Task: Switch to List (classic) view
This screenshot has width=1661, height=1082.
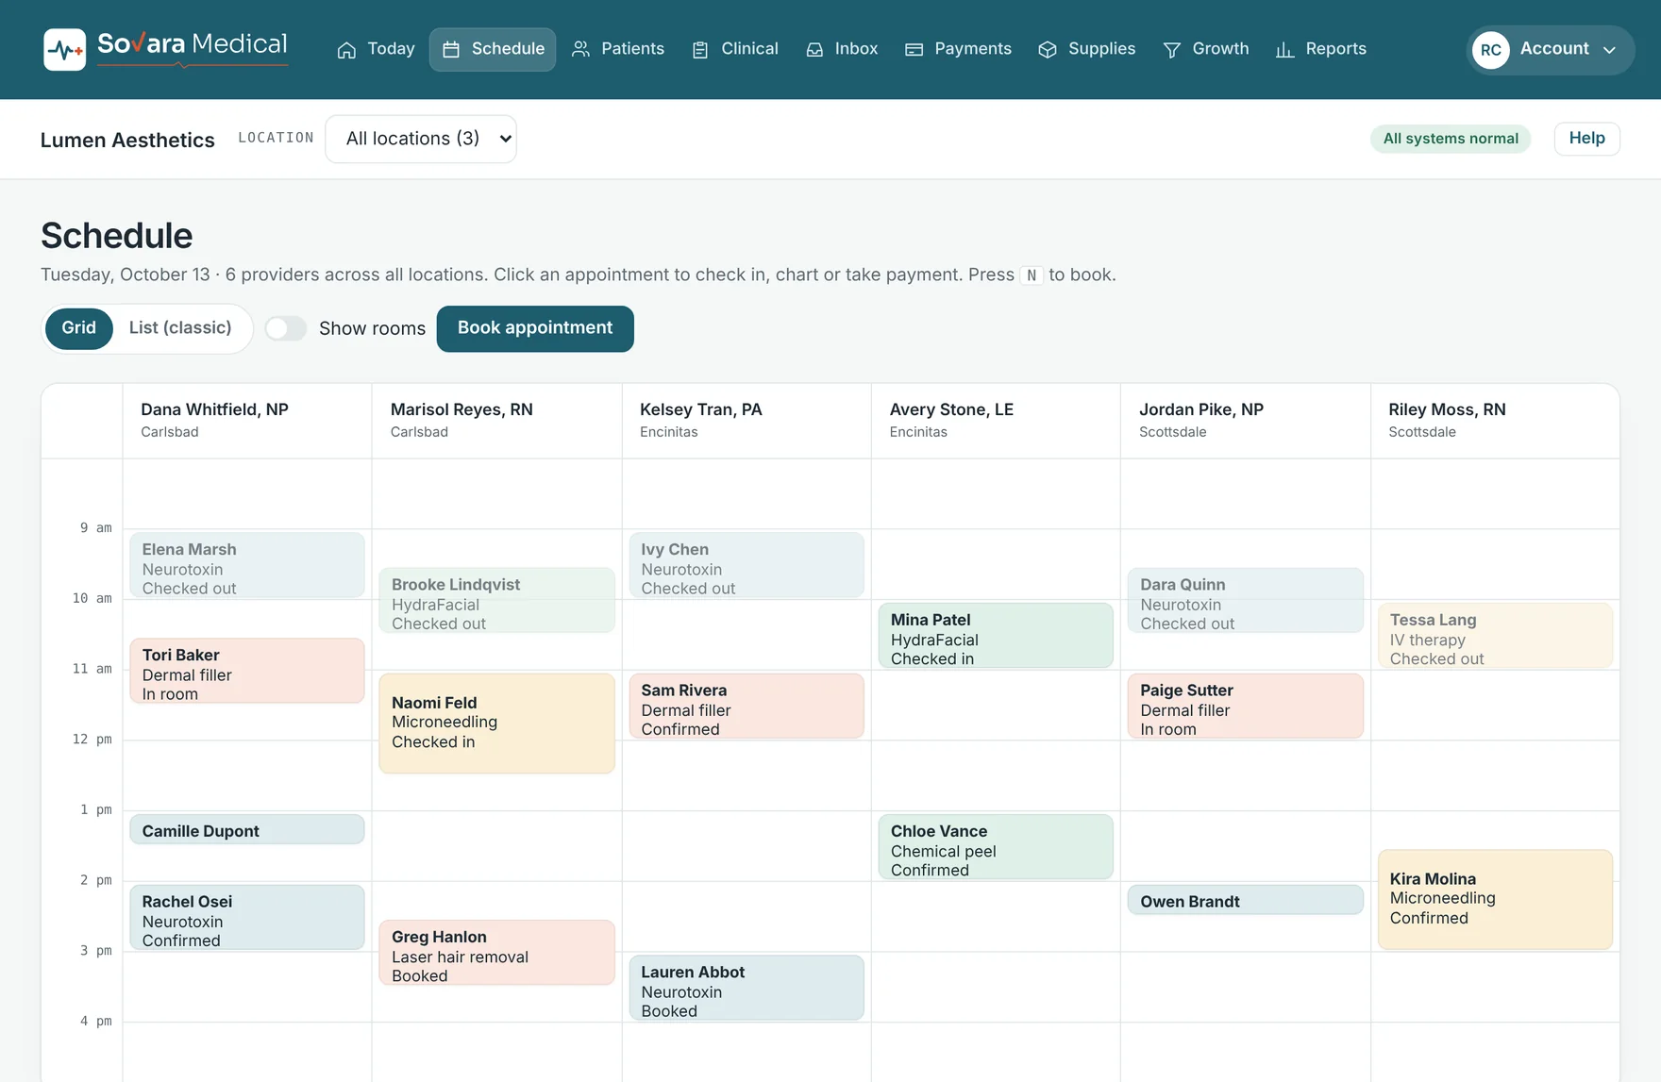Action: tap(180, 328)
